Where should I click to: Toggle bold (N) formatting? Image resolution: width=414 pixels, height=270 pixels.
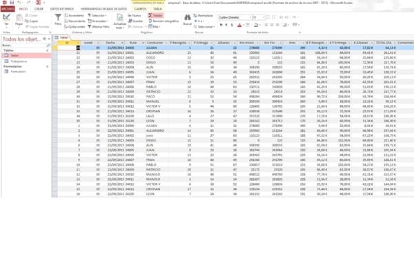[221, 25]
